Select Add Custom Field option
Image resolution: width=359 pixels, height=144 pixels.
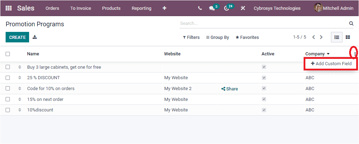pos(331,64)
